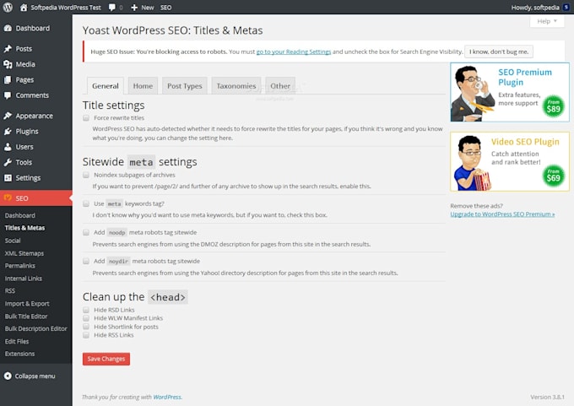Click the WordPress logo icon
Image resolution: width=574 pixels, height=406 pixels.
coord(8,8)
